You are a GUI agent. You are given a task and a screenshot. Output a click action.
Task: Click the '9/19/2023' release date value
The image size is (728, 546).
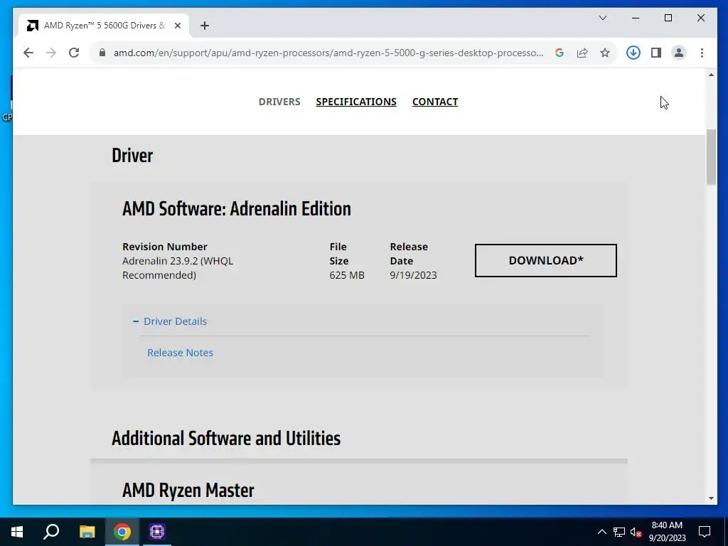click(413, 275)
